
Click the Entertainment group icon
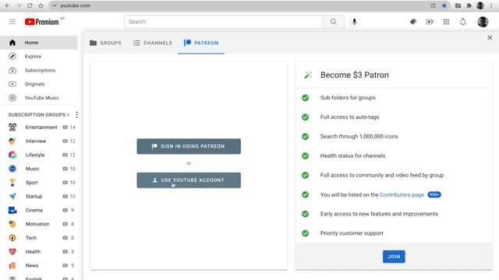[12, 128]
